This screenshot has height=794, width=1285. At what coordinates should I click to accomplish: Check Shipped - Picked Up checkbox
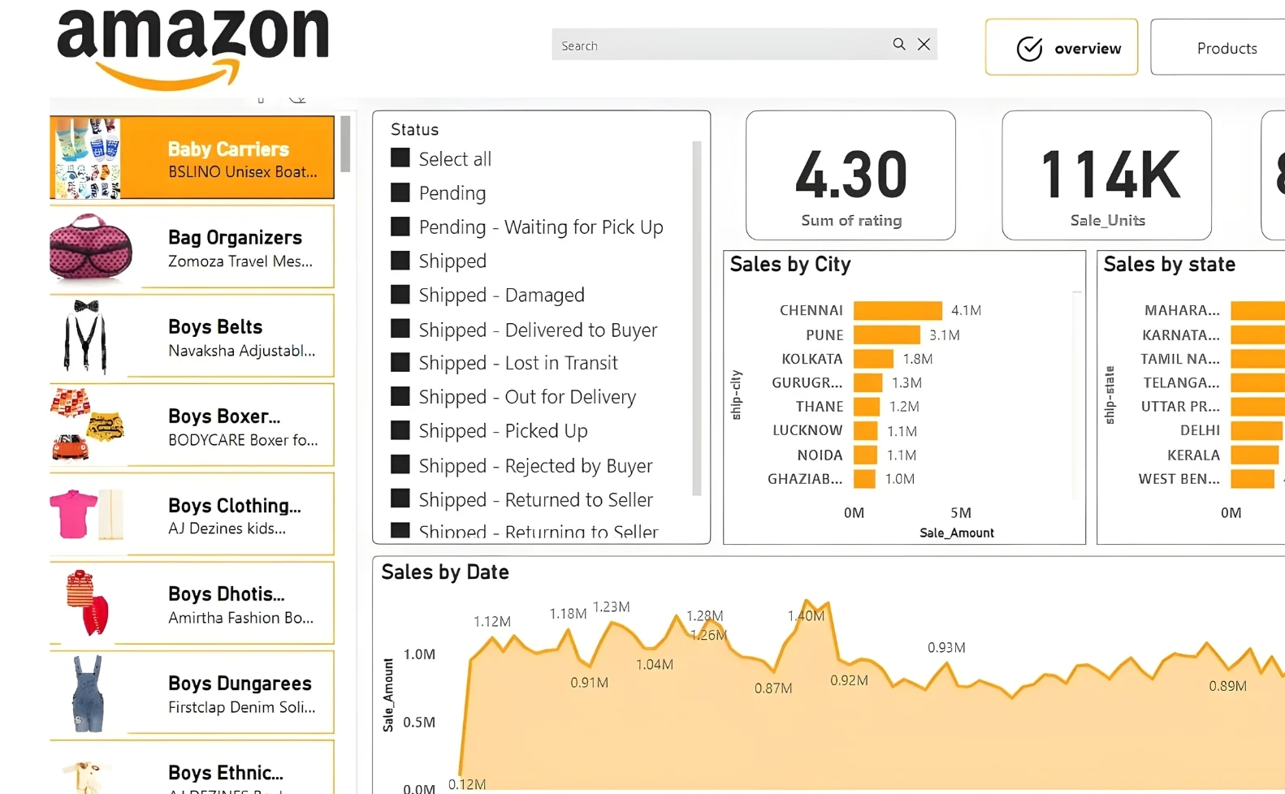pos(400,429)
